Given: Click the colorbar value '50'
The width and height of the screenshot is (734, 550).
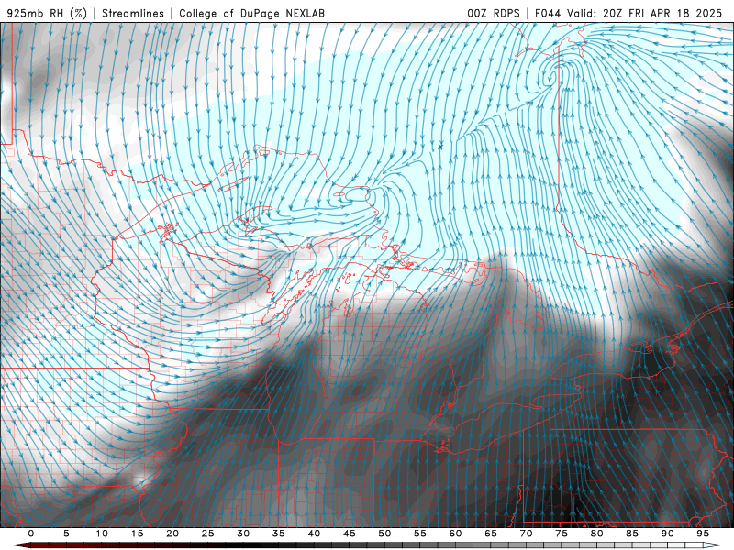Looking at the screenshot, I should click(x=384, y=533).
